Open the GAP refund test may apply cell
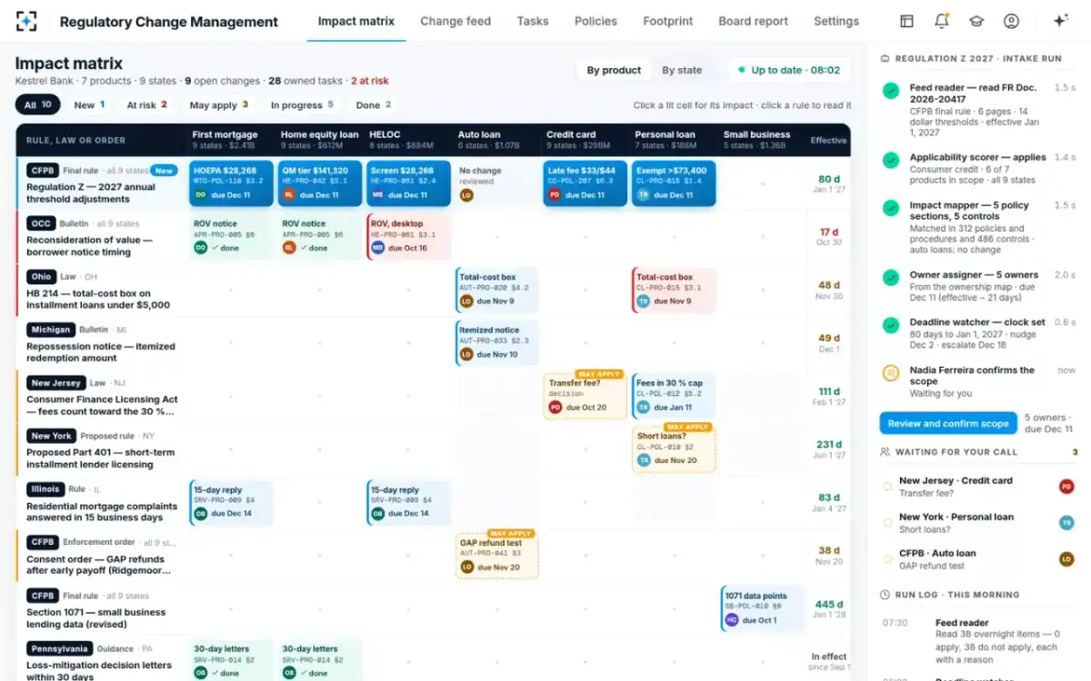Screen dimensions: 1091x681 tap(496, 556)
